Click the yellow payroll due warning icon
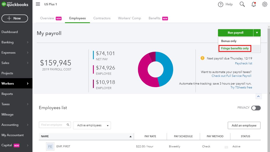The image size is (270, 152). tap(202, 58)
